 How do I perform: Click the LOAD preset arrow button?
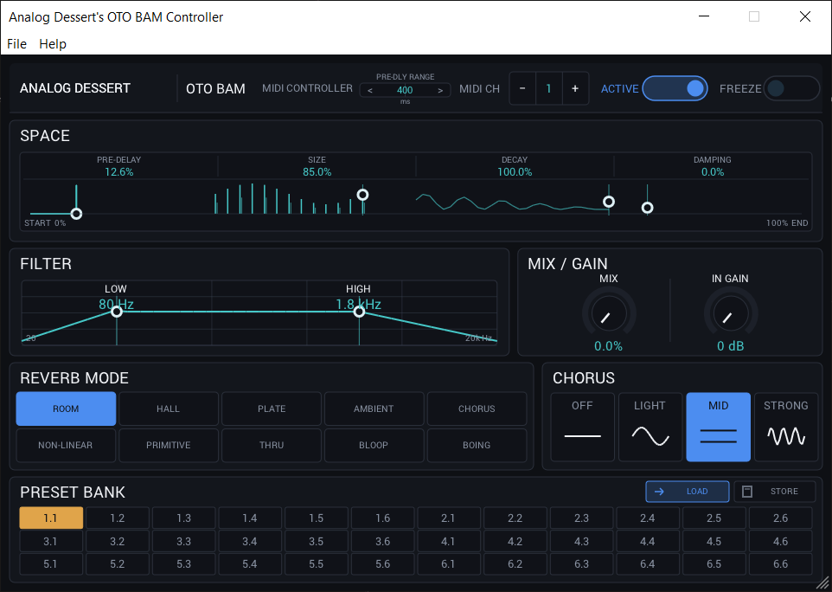click(x=688, y=492)
